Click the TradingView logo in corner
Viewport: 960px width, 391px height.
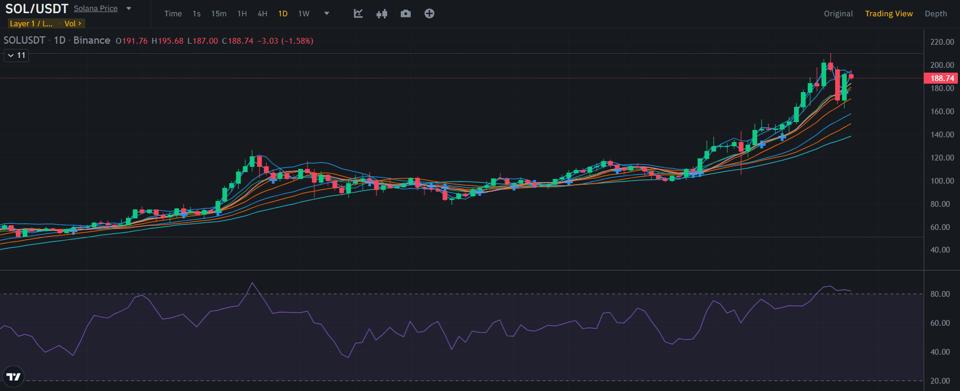[x=13, y=376]
